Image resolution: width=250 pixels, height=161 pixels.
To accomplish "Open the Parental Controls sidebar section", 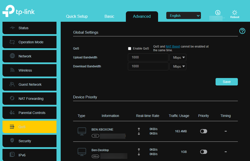I will point(29,113).
